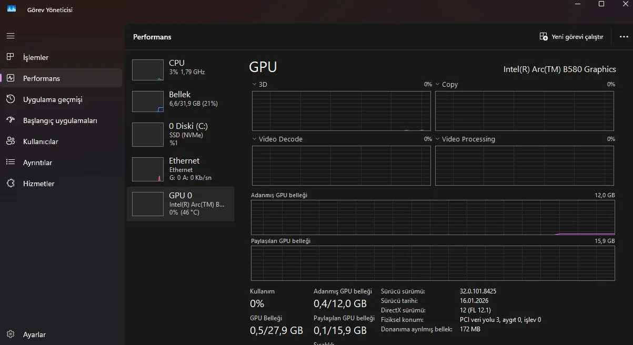633x345 pixels.
Task: Click DirectX version 12 (FL 12.1)
Action: point(475,310)
